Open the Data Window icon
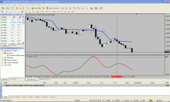Image resolution: width=170 pixels, height=102 pixels. pyautogui.click(x=17, y=8)
